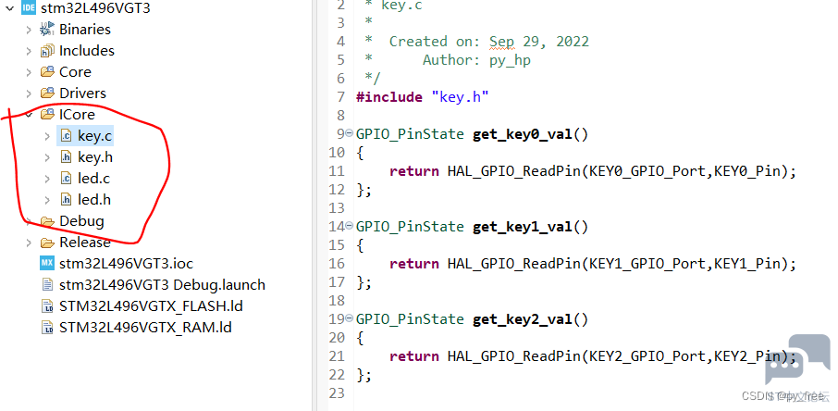This screenshot has width=838, height=411.
Task: Select Includes in the project tree
Action: [x=87, y=51]
